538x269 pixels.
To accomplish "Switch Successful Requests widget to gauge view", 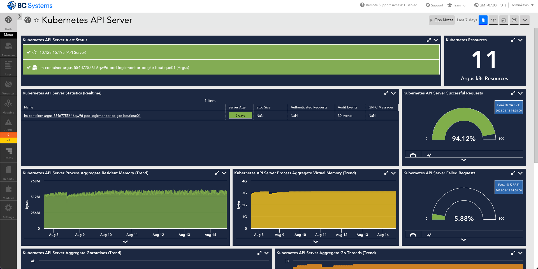I will coord(413,155).
